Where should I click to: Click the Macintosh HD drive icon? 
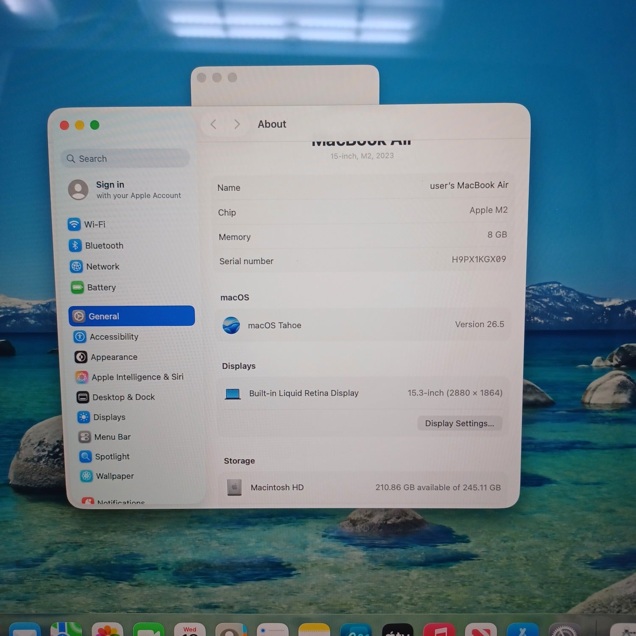click(x=234, y=488)
